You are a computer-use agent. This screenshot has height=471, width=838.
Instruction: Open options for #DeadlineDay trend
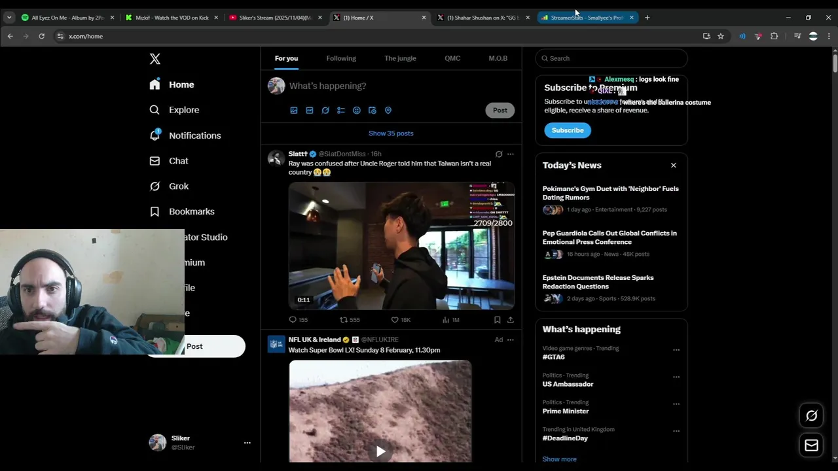click(x=676, y=431)
